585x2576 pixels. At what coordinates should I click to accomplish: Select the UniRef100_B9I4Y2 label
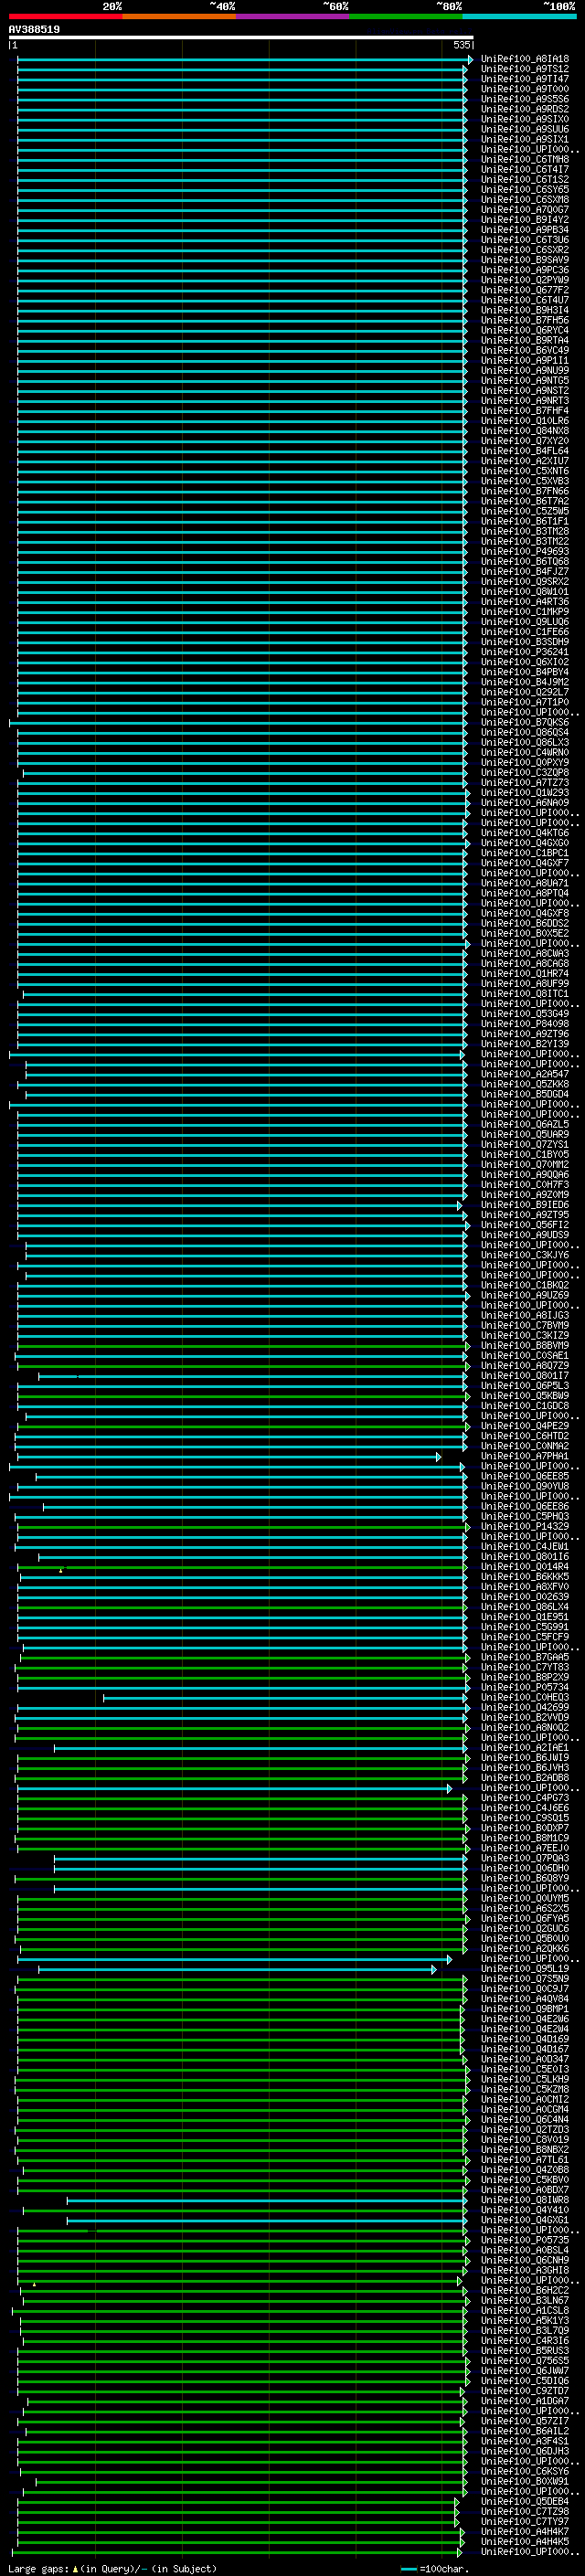click(525, 220)
